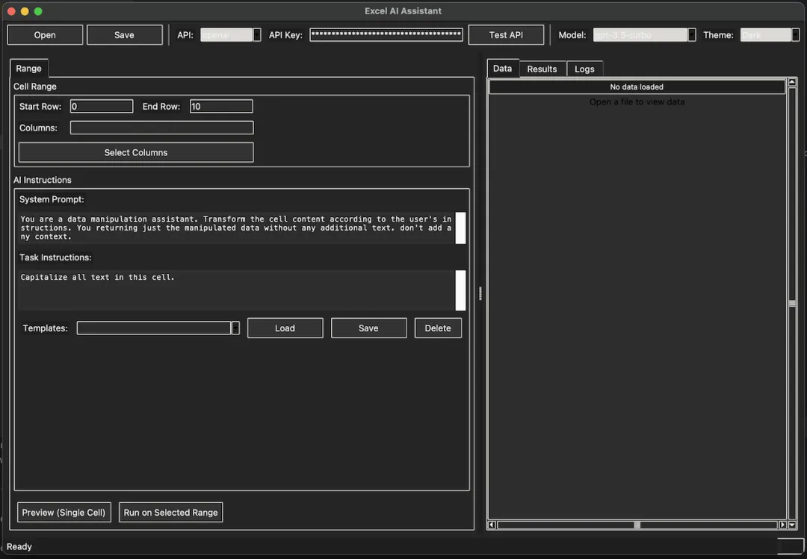Click the horizontal scrollbar thumb
807x559 pixels.
(637, 525)
